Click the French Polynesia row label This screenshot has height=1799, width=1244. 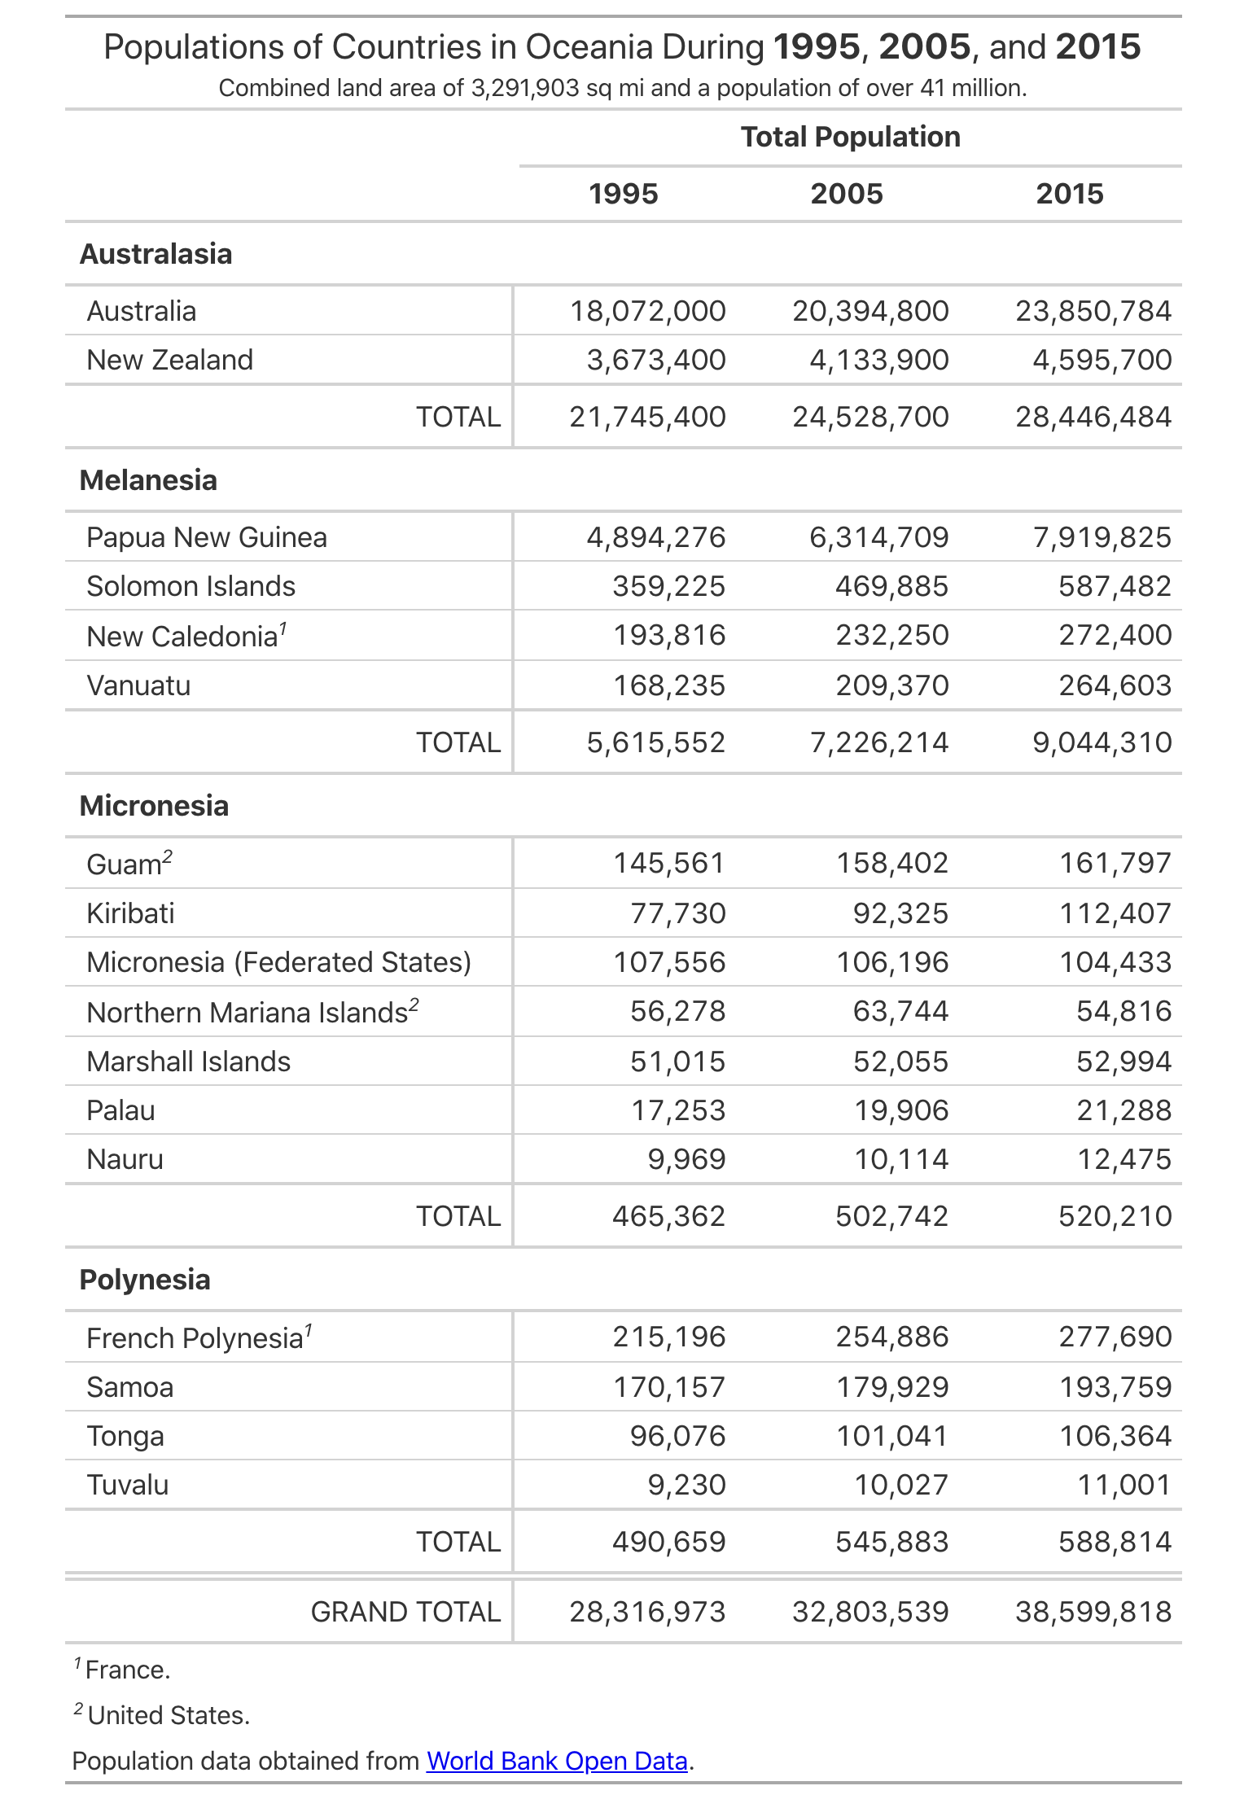click(195, 1338)
